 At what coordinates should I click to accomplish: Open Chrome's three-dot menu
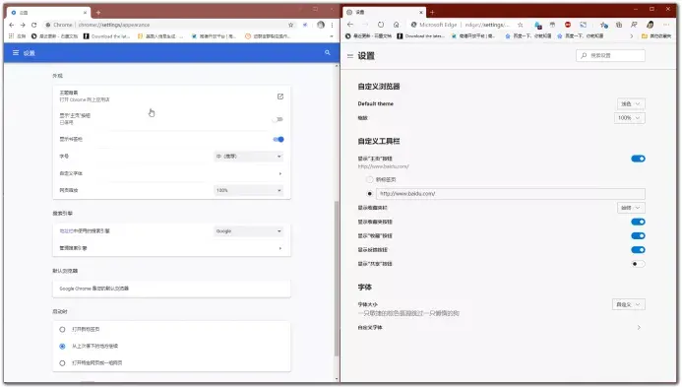coord(332,25)
